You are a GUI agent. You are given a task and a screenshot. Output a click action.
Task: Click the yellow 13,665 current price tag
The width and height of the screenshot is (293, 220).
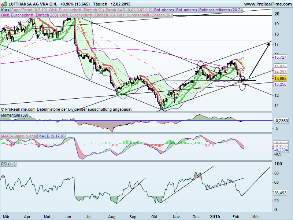[x=280, y=78]
